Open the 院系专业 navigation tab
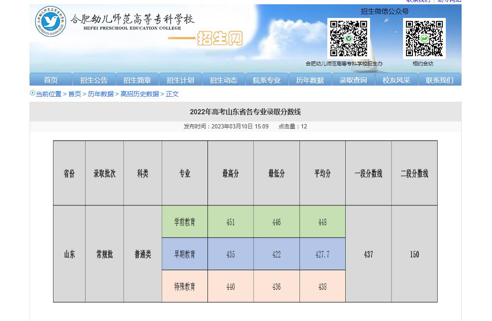This screenshot has width=492, height=321. (267, 80)
